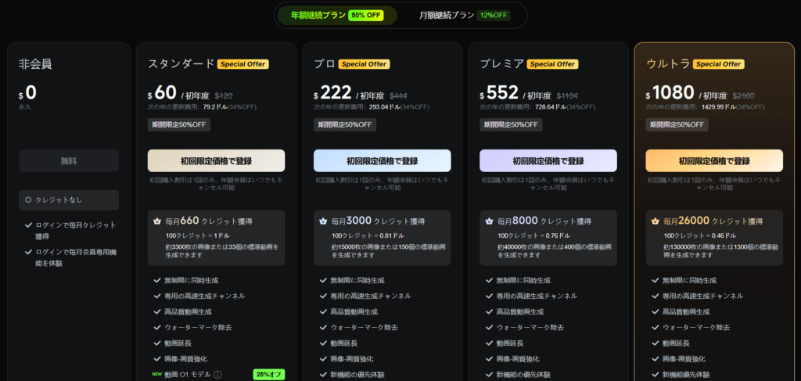
Task: Click the crown icon beside 毎月8000 credits
Action: pos(489,221)
